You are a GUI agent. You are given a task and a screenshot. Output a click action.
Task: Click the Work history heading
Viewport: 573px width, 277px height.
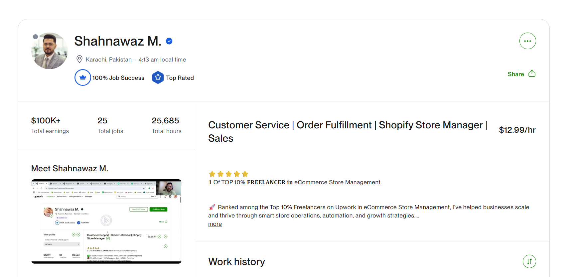(x=236, y=262)
